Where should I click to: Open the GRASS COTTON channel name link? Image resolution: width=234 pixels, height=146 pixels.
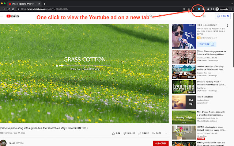pos(16,143)
